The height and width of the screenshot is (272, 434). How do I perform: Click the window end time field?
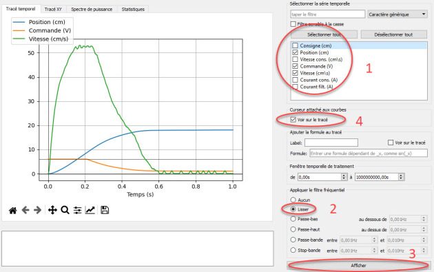[377, 177]
